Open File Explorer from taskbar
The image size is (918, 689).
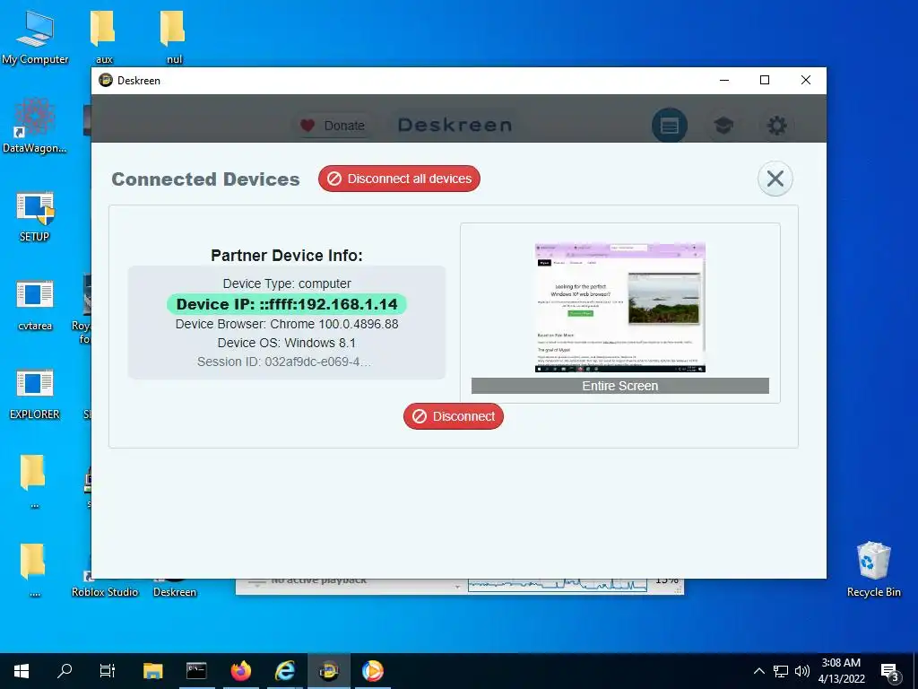coord(152,671)
